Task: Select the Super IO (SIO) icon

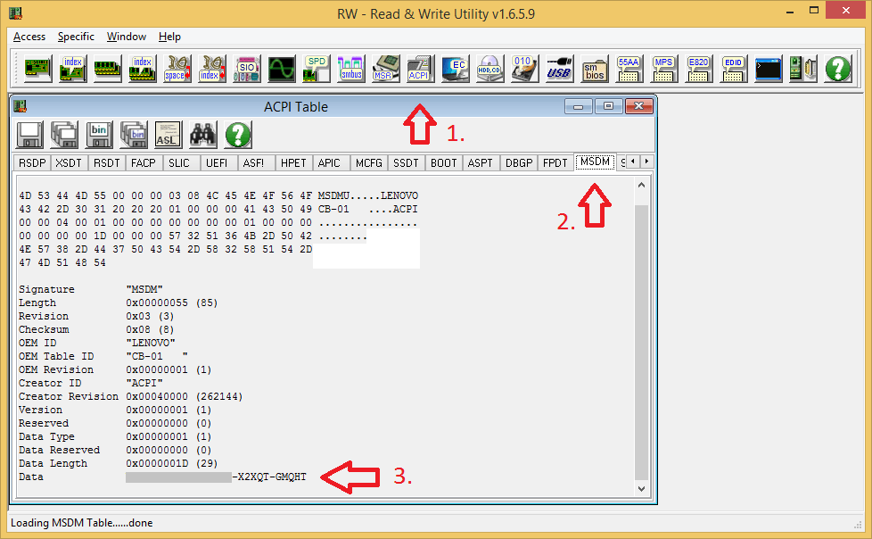Action: click(247, 69)
